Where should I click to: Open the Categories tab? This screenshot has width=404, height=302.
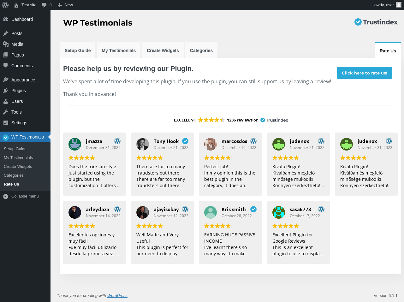point(201,50)
